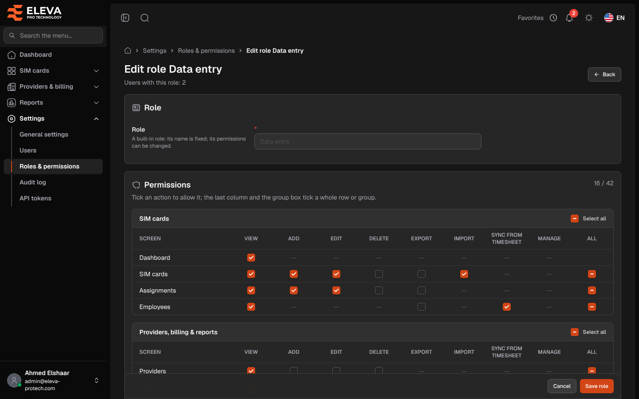Untick the SIM cards Import permission checkbox
The image size is (639, 399).
tap(464, 274)
